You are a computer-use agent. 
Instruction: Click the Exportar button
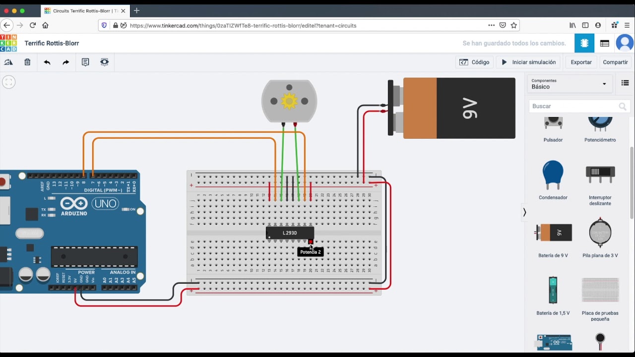581,62
